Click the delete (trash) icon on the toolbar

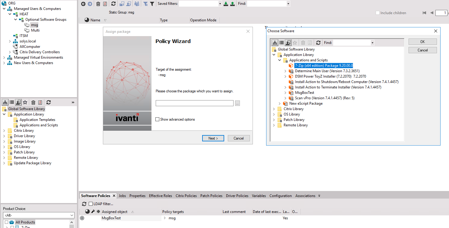98,4
